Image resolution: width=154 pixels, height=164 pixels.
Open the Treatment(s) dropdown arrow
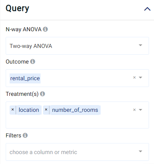(140, 110)
